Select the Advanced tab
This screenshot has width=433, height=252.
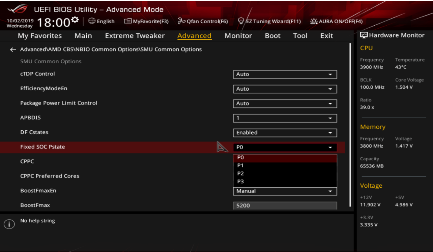(x=195, y=36)
